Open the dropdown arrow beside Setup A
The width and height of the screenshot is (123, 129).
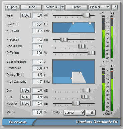click(x=63, y=7)
